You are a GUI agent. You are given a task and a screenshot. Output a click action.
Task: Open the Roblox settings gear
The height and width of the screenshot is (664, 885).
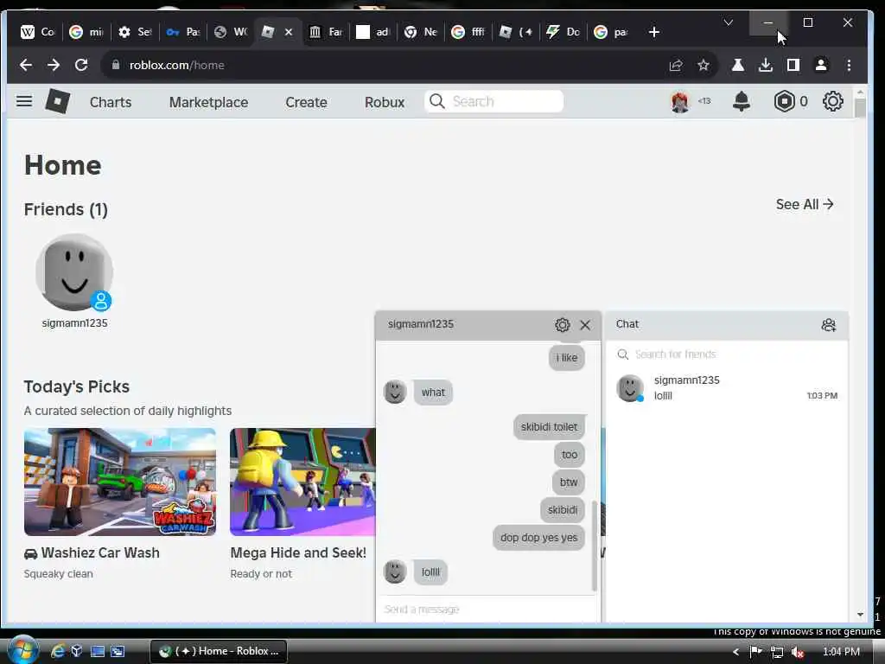tap(832, 102)
